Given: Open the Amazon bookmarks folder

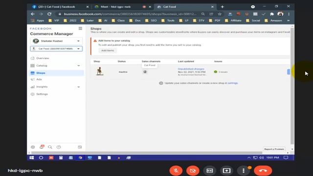Looking at the screenshot, I should [273, 21].
